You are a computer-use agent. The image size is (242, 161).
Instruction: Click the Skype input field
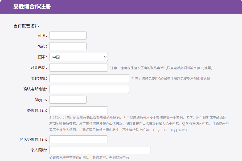coord(68,100)
